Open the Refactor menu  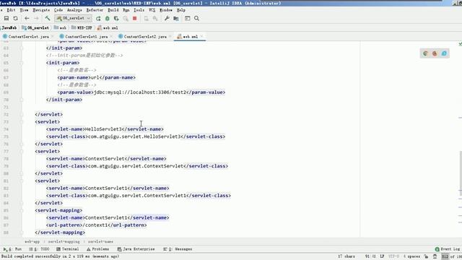pos(95,10)
